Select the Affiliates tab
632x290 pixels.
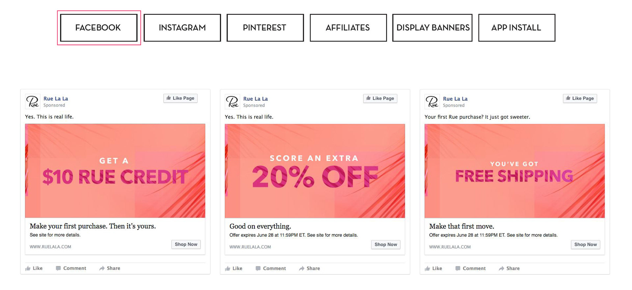(348, 28)
